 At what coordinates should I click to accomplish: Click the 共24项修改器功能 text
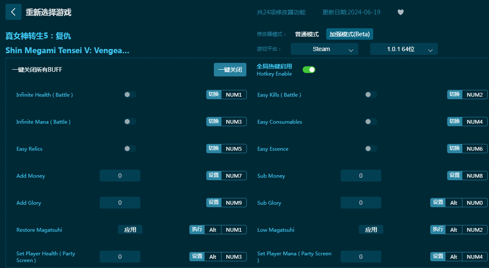click(x=281, y=12)
